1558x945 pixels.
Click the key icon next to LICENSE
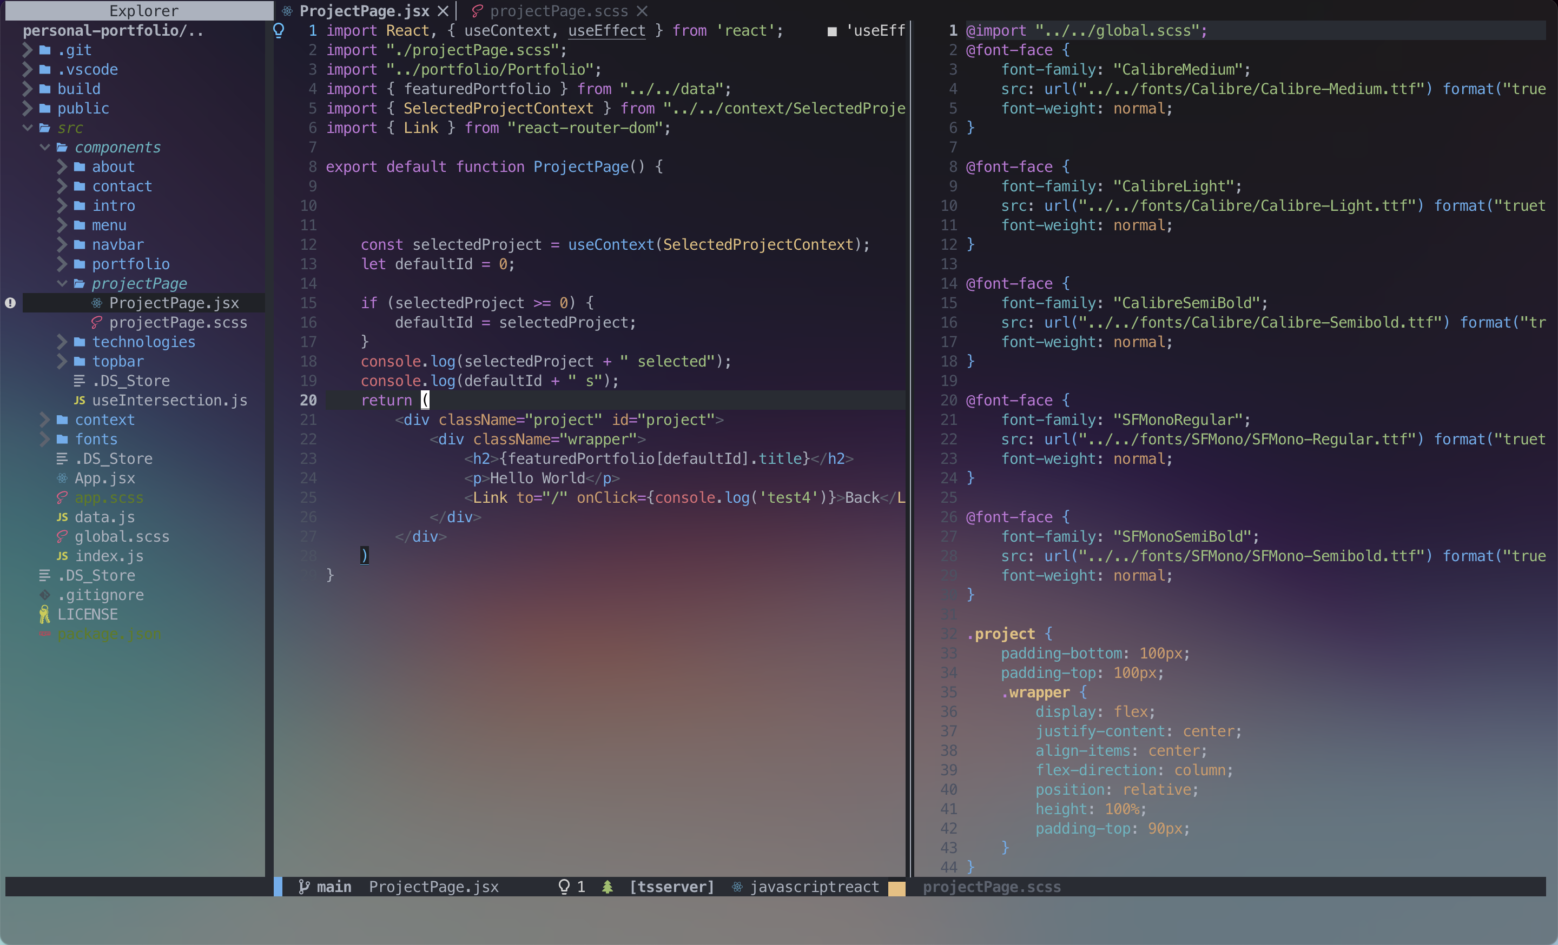click(44, 615)
